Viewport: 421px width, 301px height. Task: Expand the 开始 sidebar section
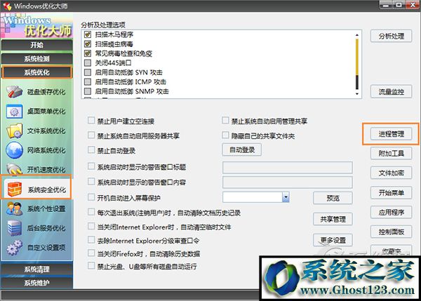36,45
